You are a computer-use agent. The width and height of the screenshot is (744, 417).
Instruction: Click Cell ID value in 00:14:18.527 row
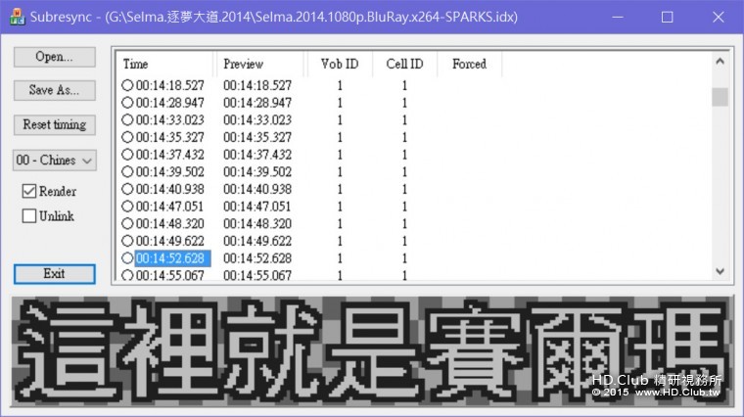click(404, 85)
